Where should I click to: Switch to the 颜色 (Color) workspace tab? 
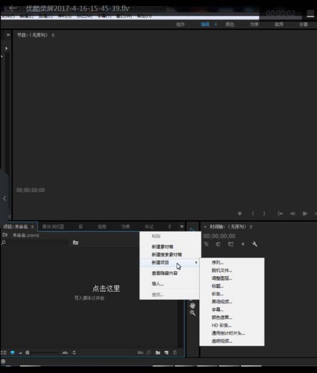[229, 24]
